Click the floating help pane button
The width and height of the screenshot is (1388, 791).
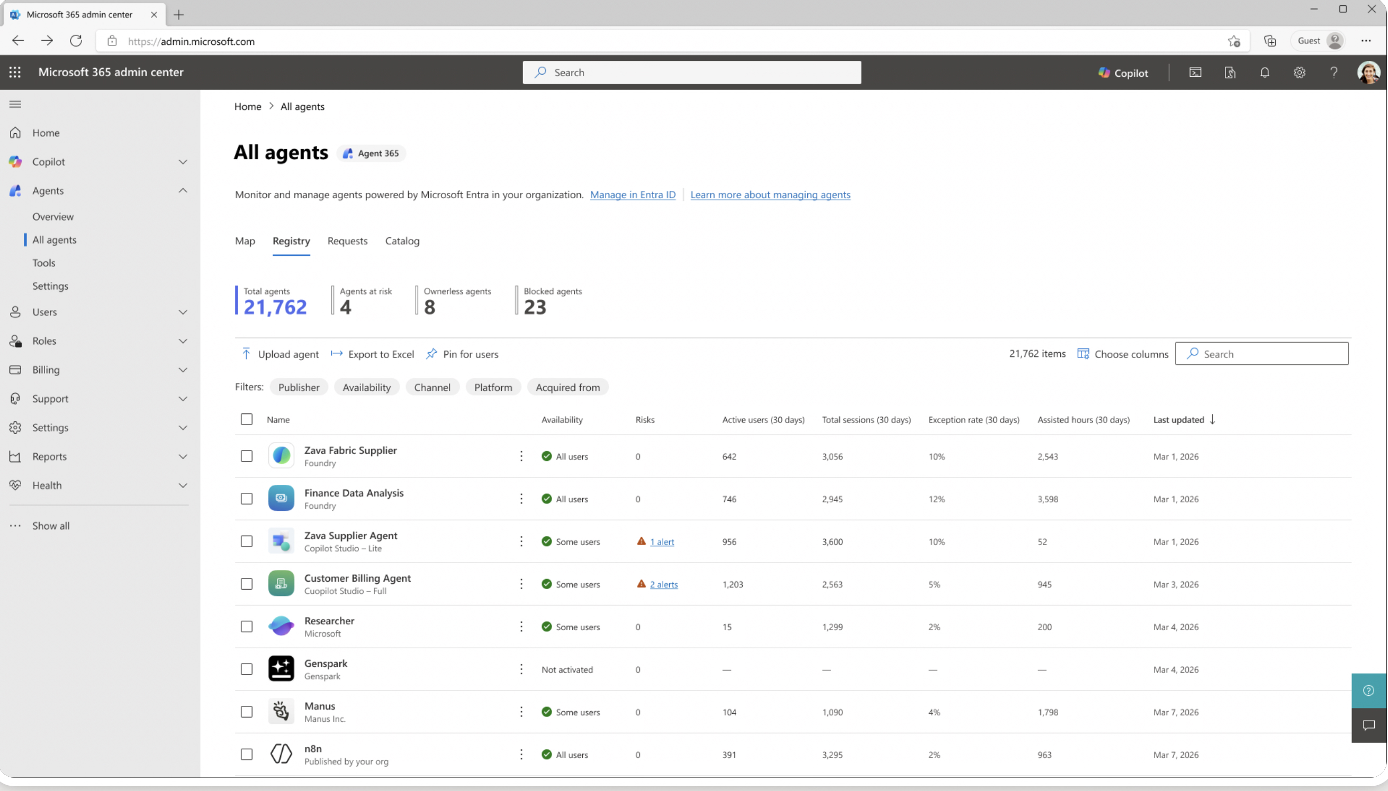point(1368,691)
